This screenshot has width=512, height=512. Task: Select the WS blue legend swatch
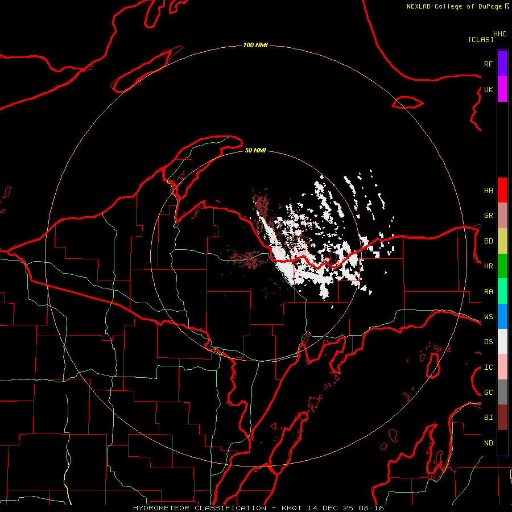(502, 316)
